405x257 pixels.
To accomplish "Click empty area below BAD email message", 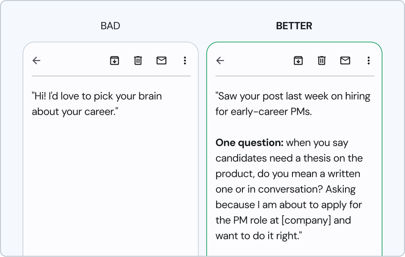I will 110,186.
